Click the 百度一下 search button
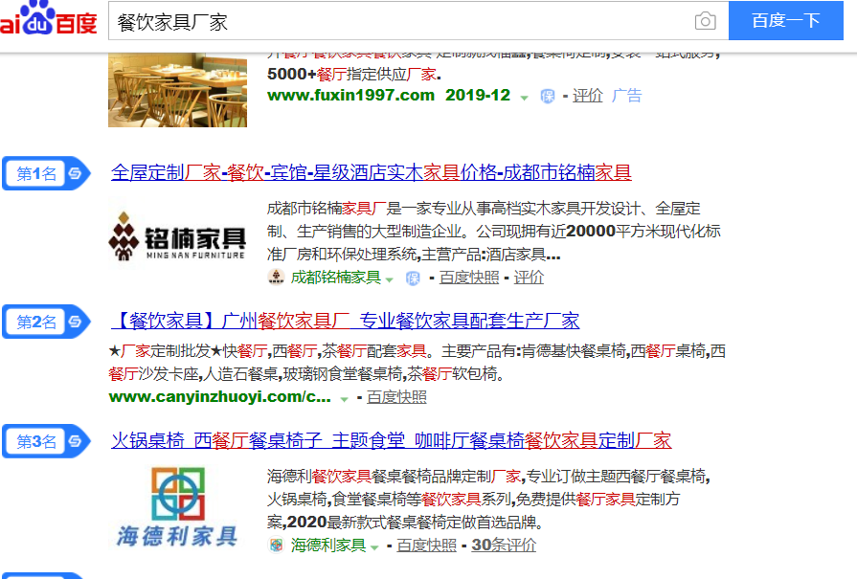Image resolution: width=857 pixels, height=579 pixels. coord(785,21)
